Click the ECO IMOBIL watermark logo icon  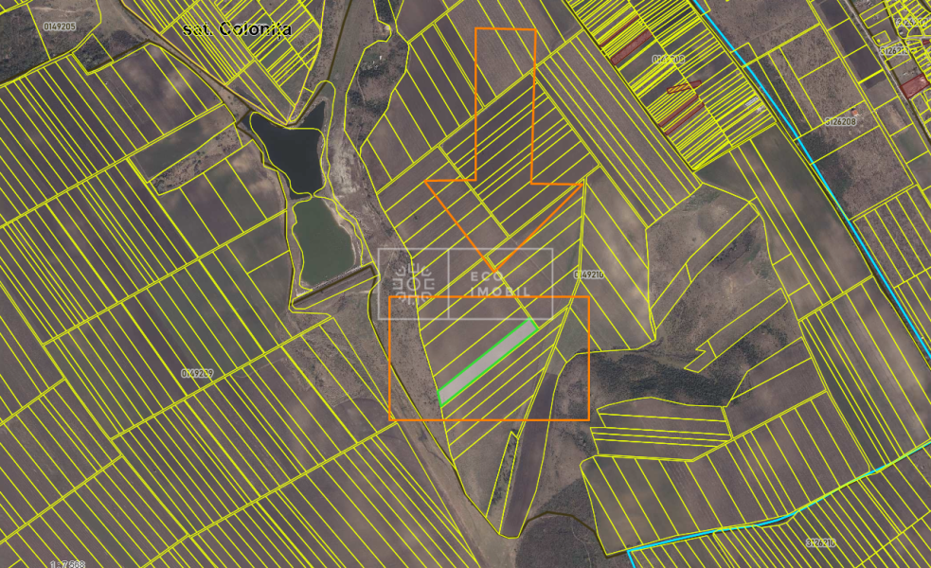[414, 275]
